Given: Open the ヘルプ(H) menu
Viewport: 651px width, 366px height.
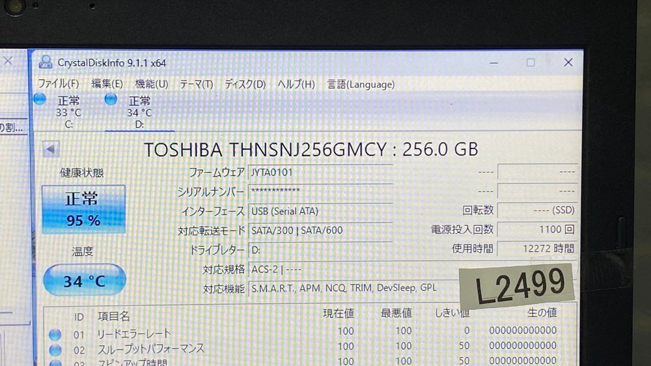Looking at the screenshot, I should point(296,84).
